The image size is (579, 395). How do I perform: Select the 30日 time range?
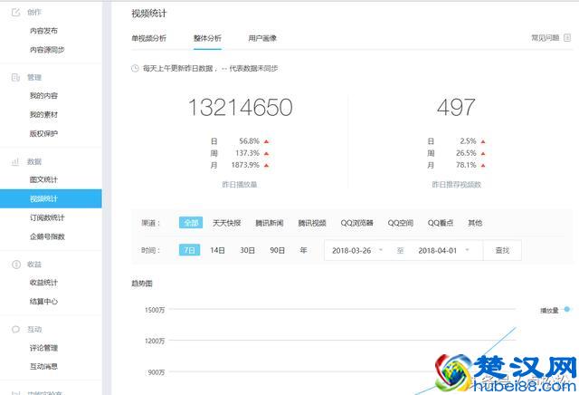(247, 250)
